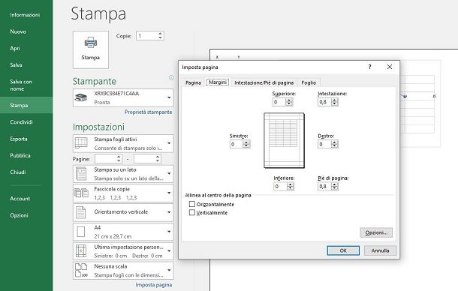Expand the Stampa su un lato dropdown

169,174
